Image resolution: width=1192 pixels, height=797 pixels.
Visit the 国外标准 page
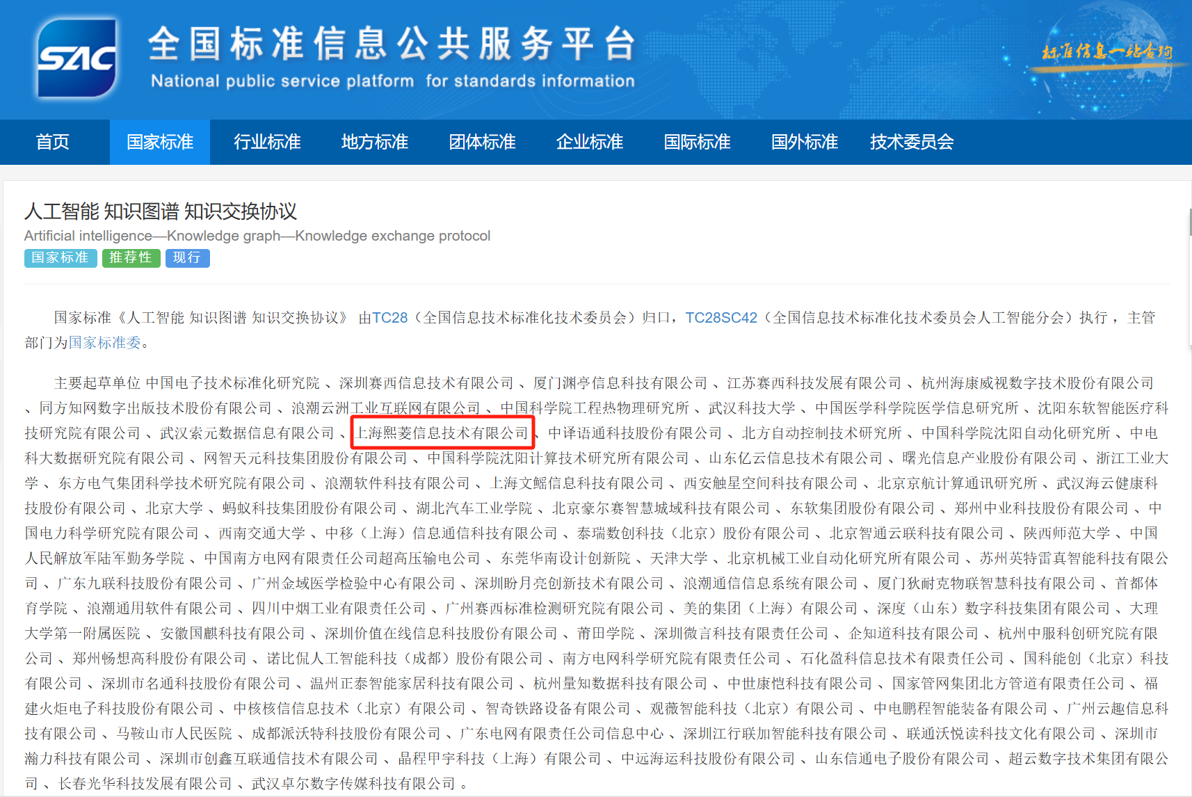(x=804, y=142)
